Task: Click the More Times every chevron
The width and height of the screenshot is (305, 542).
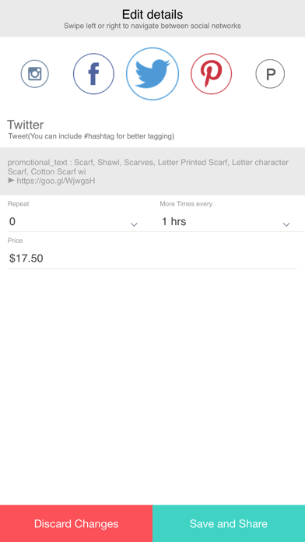Action: pyautogui.click(x=286, y=225)
